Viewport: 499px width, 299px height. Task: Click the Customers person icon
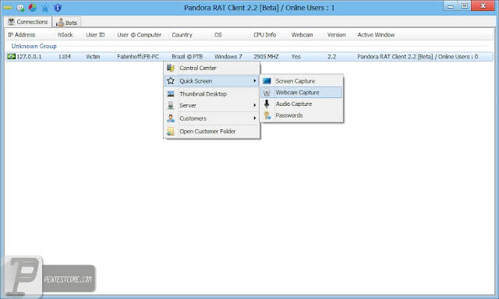point(171,118)
